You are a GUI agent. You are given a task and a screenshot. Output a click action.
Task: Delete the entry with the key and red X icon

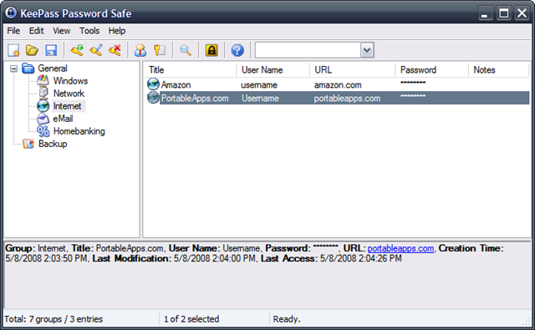115,50
